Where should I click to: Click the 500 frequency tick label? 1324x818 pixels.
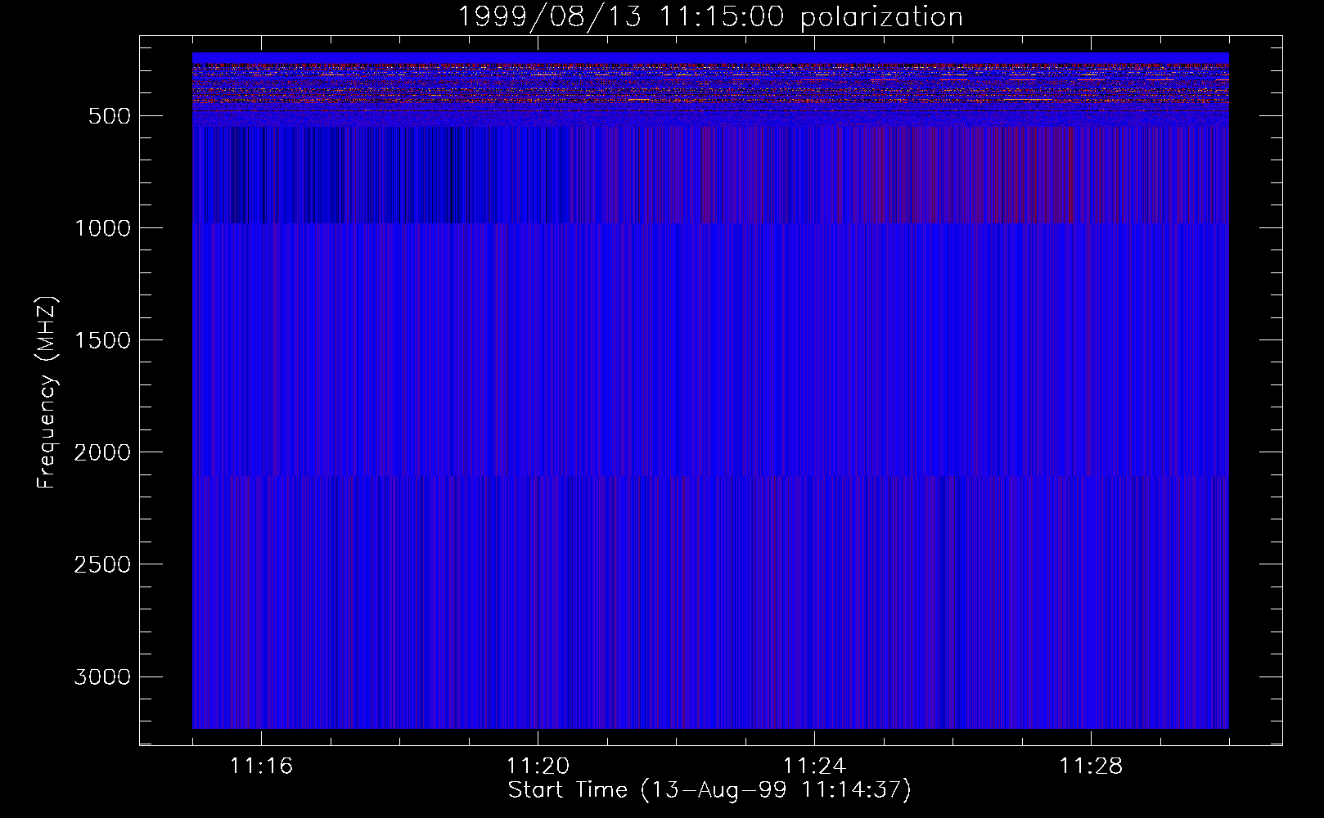pyautogui.click(x=109, y=116)
